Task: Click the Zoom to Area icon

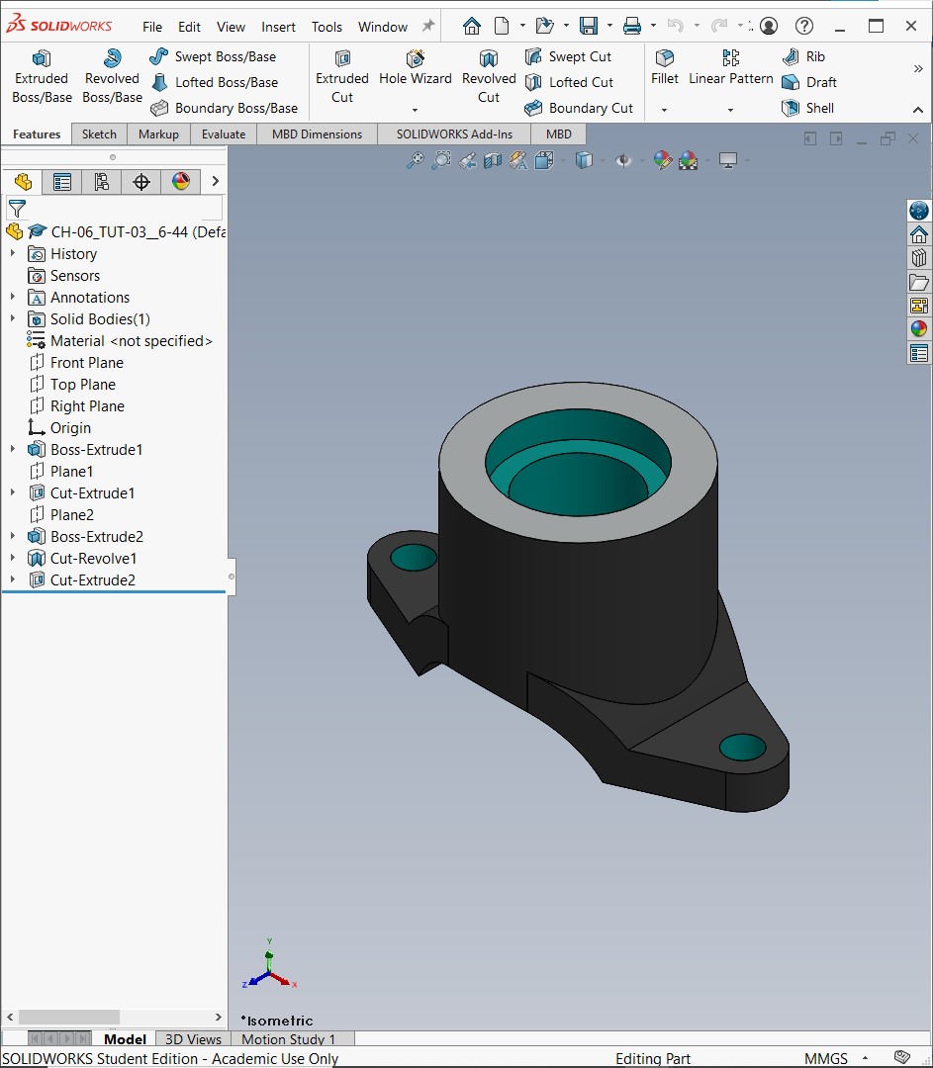Action: (x=441, y=161)
